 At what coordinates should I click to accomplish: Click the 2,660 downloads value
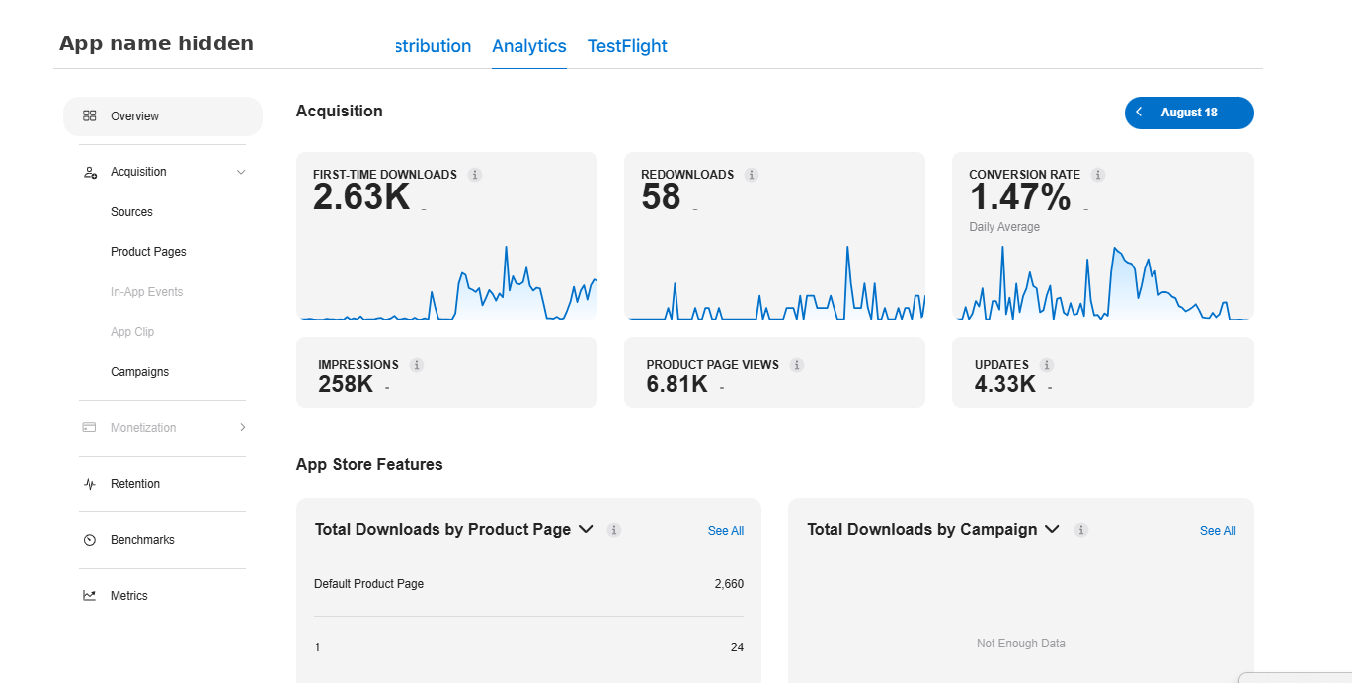(x=729, y=584)
